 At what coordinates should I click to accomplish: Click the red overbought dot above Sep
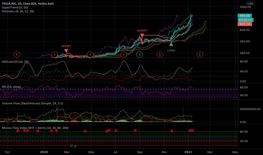[x=135, y=130]
